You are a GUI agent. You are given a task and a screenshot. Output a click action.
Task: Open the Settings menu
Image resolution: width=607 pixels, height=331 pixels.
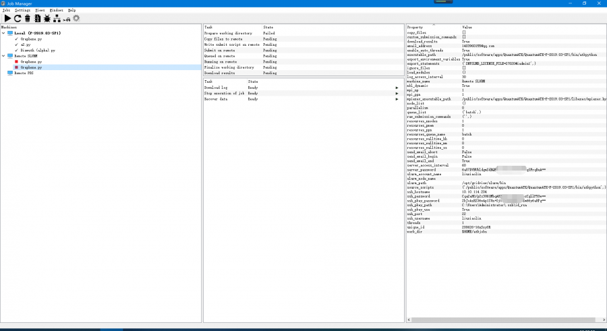click(x=22, y=11)
